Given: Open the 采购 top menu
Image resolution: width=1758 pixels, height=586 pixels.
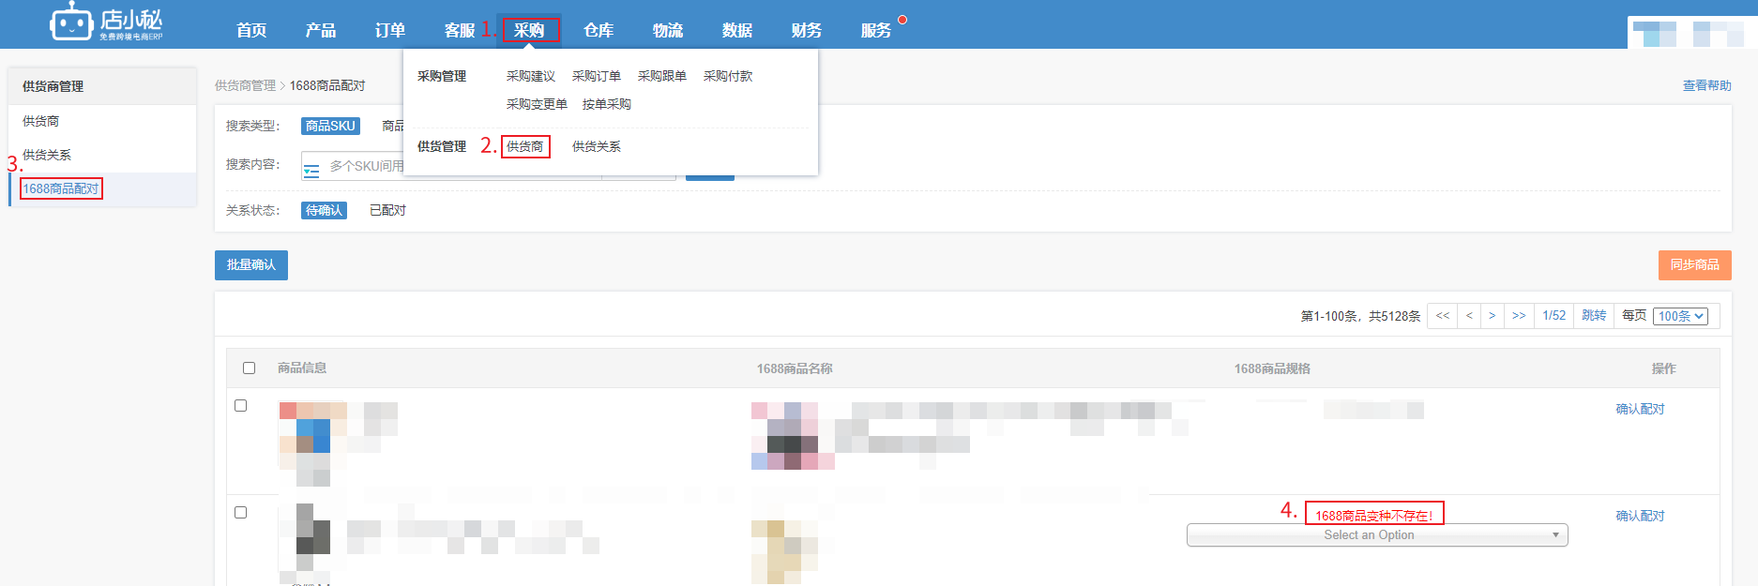Looking at the screenshot, I should [529, 31].
